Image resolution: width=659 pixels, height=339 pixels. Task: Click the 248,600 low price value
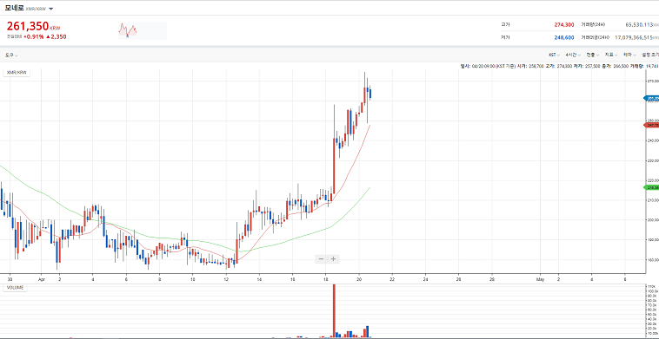point(564,37)
